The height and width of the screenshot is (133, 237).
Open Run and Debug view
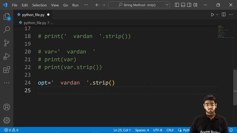click(x=7, y=56)
